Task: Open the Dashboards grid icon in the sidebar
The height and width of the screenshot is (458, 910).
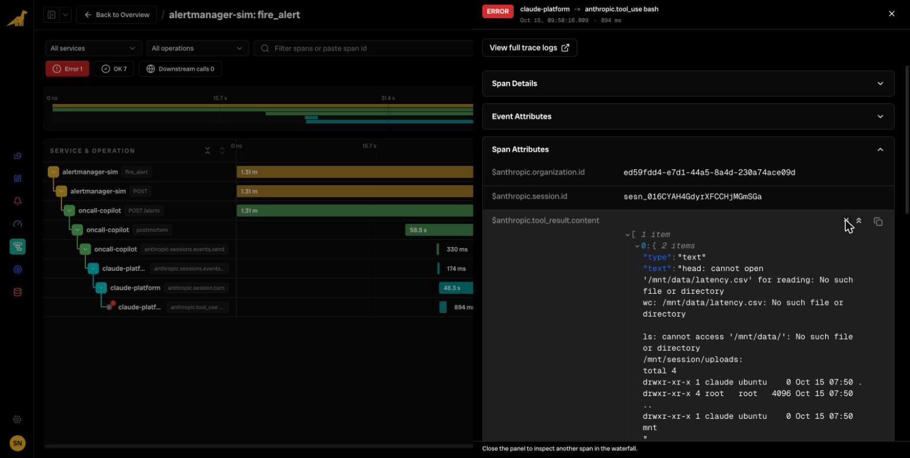Action: pos(18,179)
